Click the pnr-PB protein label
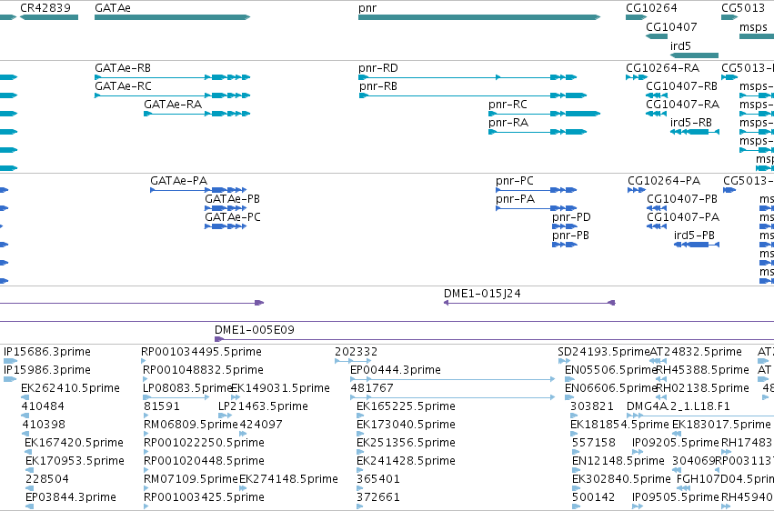The width and height of the screenshot is (774, 511). pyautogui.click(x=570, y=235)
